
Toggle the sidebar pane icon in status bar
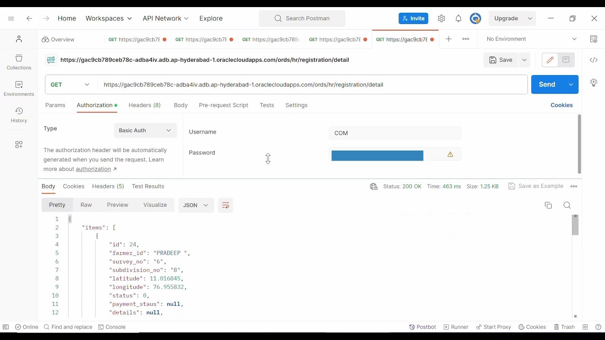point(6,327)
